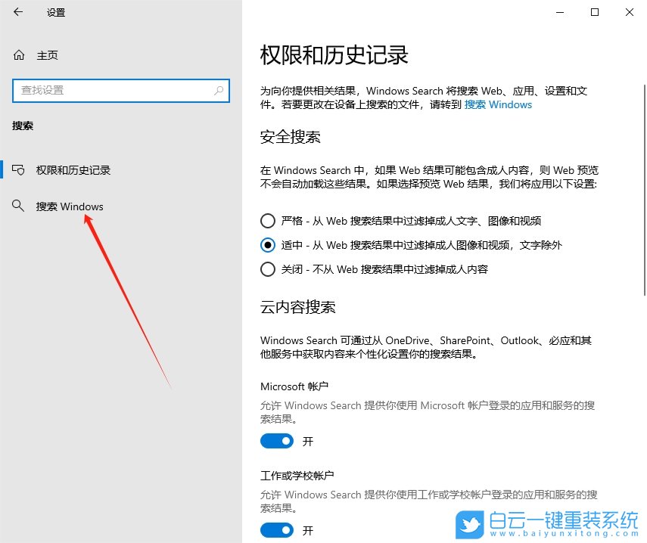
Task: Click the magnifier icon beside 搜索 Windows
Action: click(x=18, y=206)
